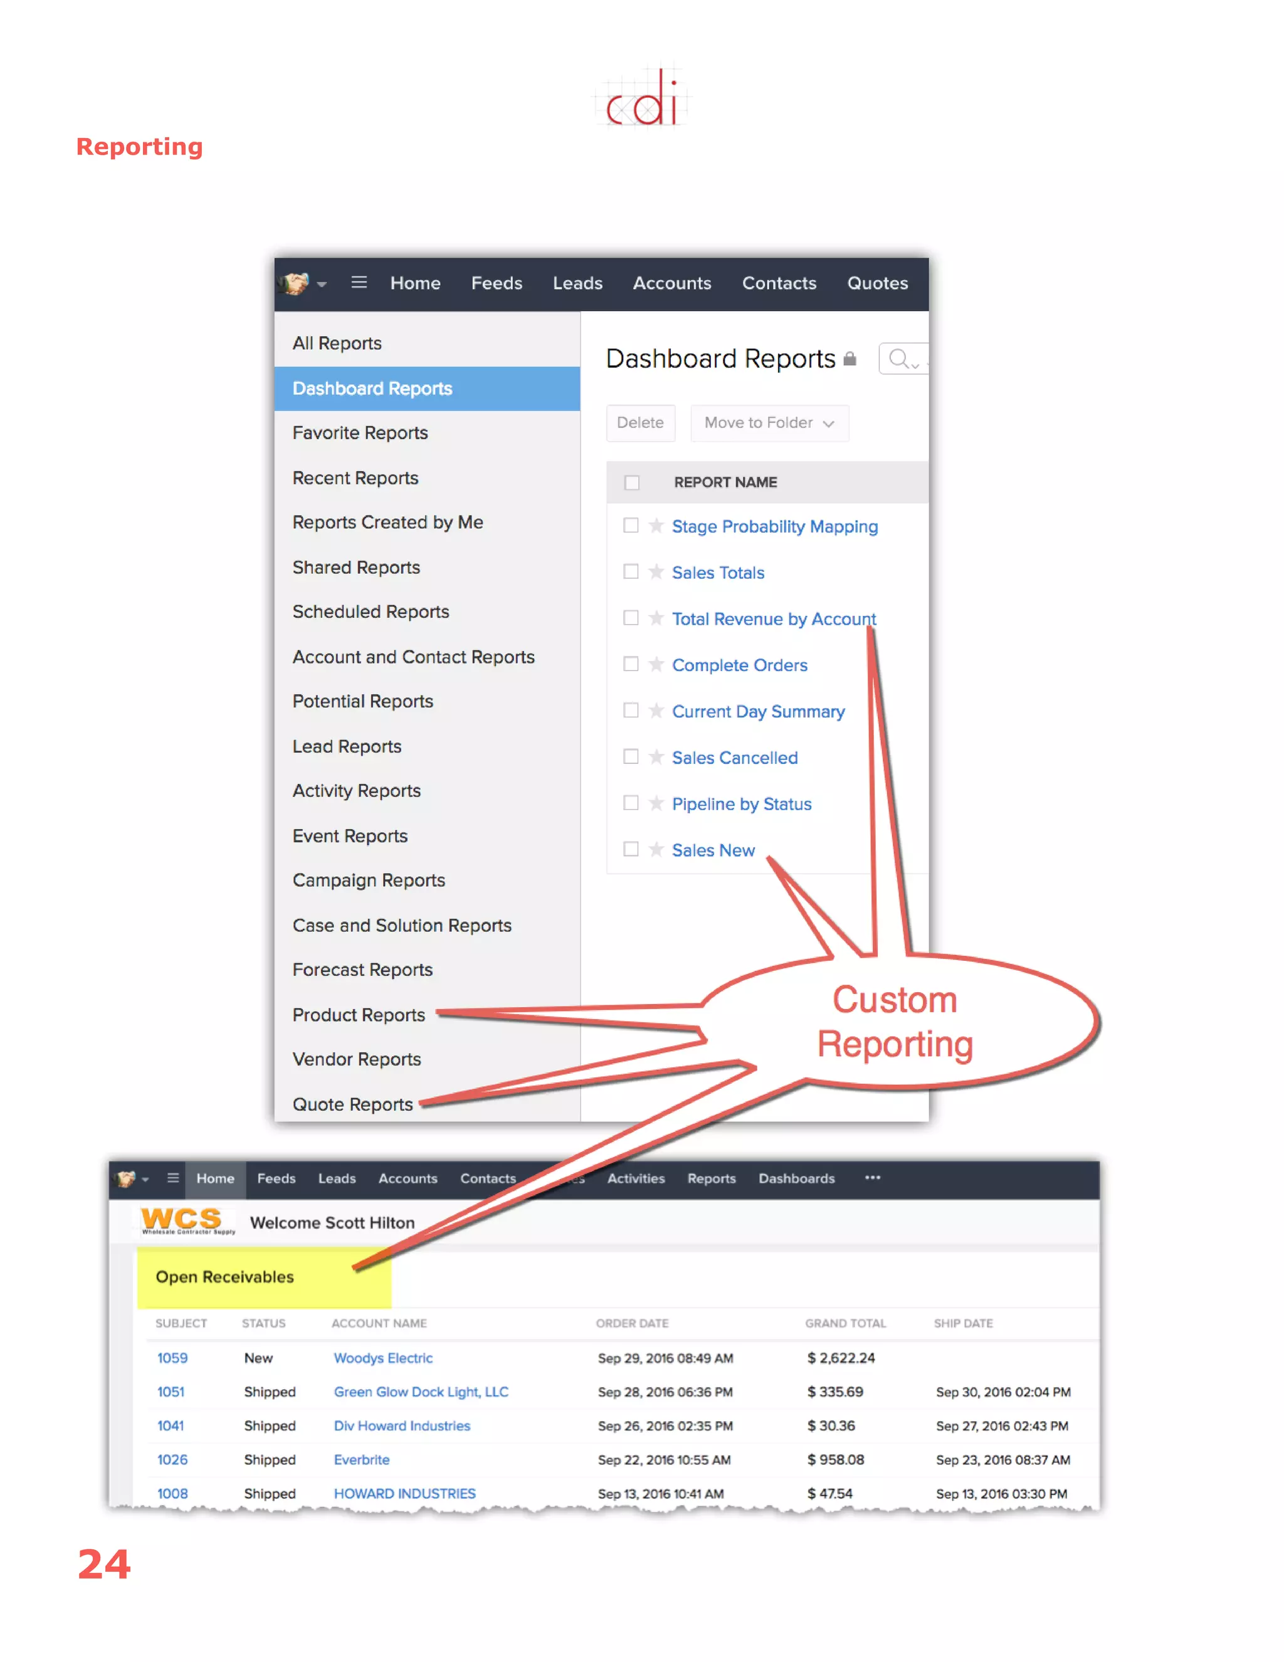1284x1662 pixels.
Task: Open the Total Revenue by Account report link
Action: pyautogui.click(x=774, y=618)
